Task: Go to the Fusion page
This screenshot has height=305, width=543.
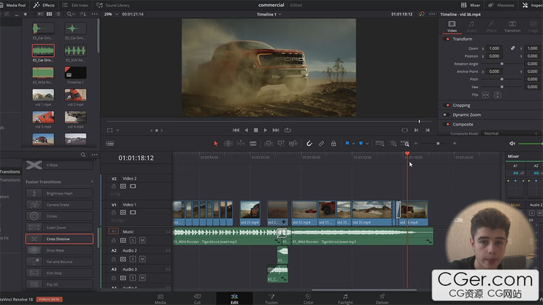Action: pyautogui.click(x=271, y=299)
